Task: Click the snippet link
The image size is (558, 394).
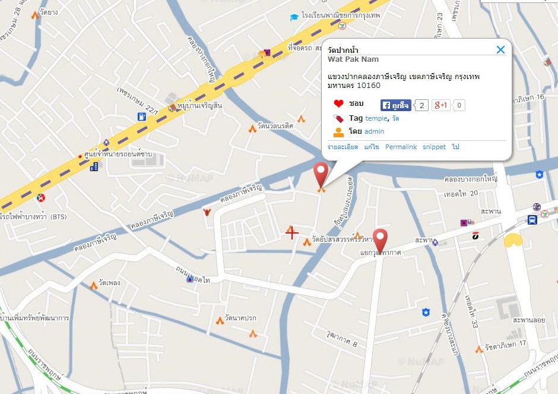Action: (x=434, y=147)
